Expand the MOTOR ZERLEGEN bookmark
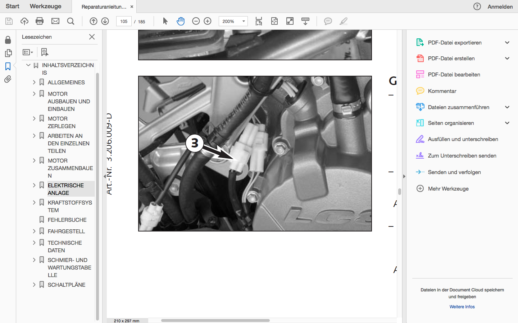Image resolution: width=518 pixels, height=323 pixels. [x=34, y=118]
